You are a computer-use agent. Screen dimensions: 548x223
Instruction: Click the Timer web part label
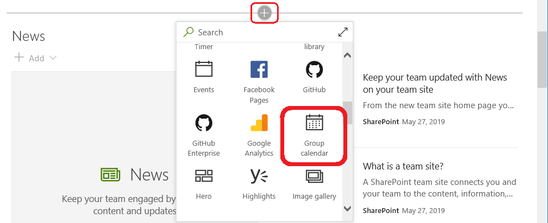coord(203,47)
